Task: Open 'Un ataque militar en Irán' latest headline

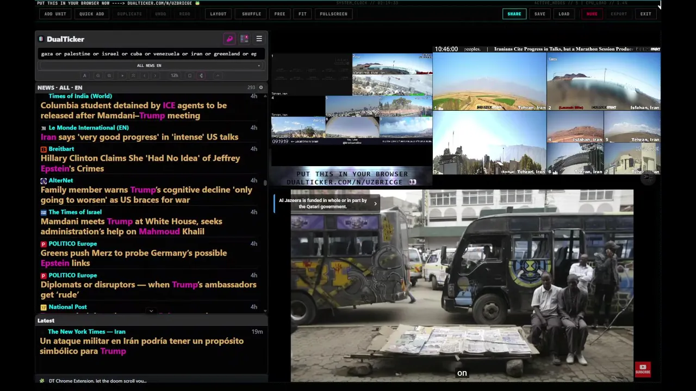Action: click(141, 345)
